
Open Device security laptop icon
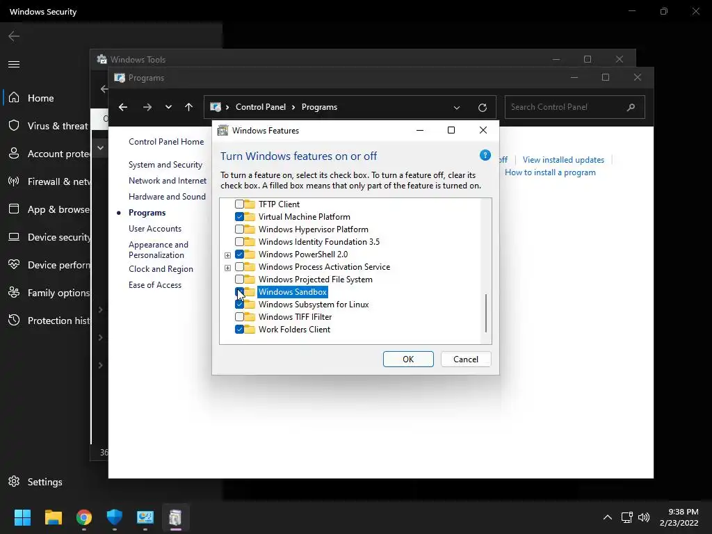(14, 237)
